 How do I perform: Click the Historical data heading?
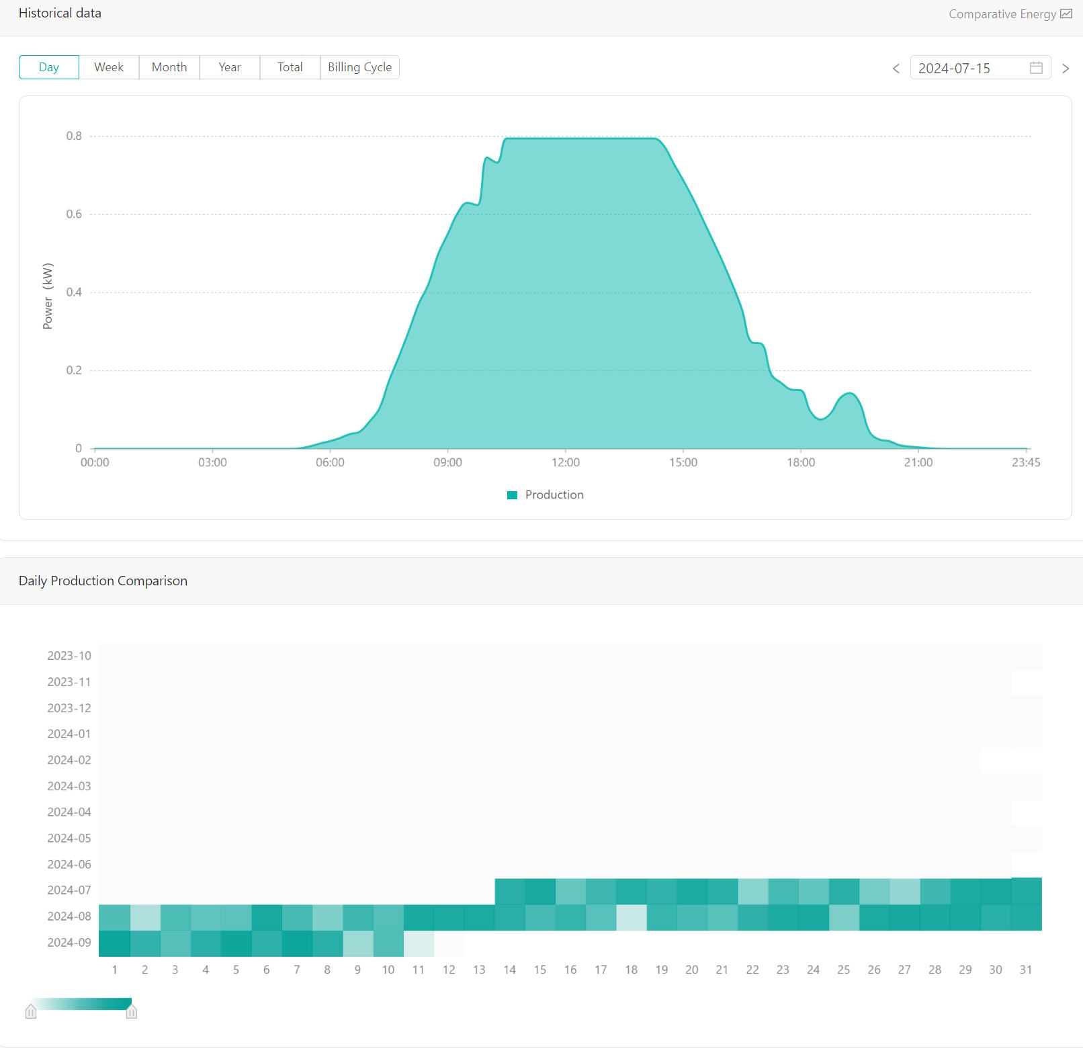(60, 13)
